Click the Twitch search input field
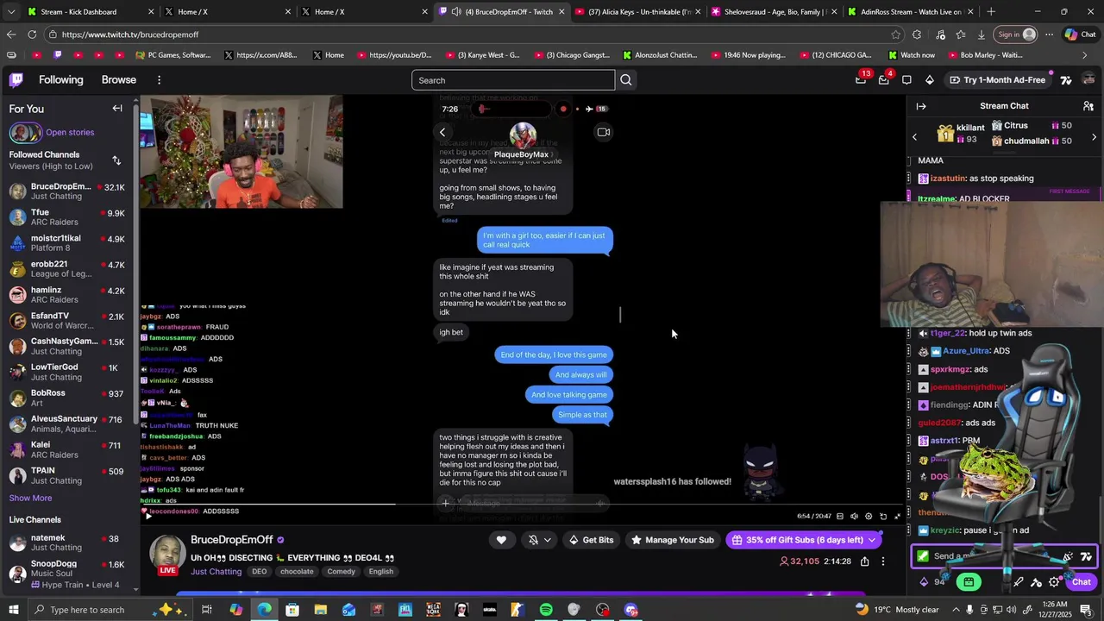 (x=513, y=80)
